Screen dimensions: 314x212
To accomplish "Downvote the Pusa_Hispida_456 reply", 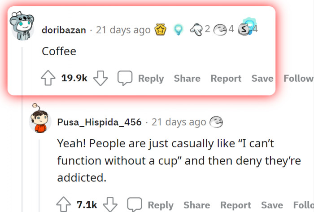I will [110, 205].
